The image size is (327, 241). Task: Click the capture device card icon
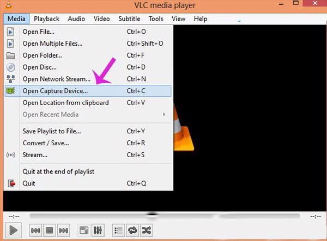click(x=11, y=91)
